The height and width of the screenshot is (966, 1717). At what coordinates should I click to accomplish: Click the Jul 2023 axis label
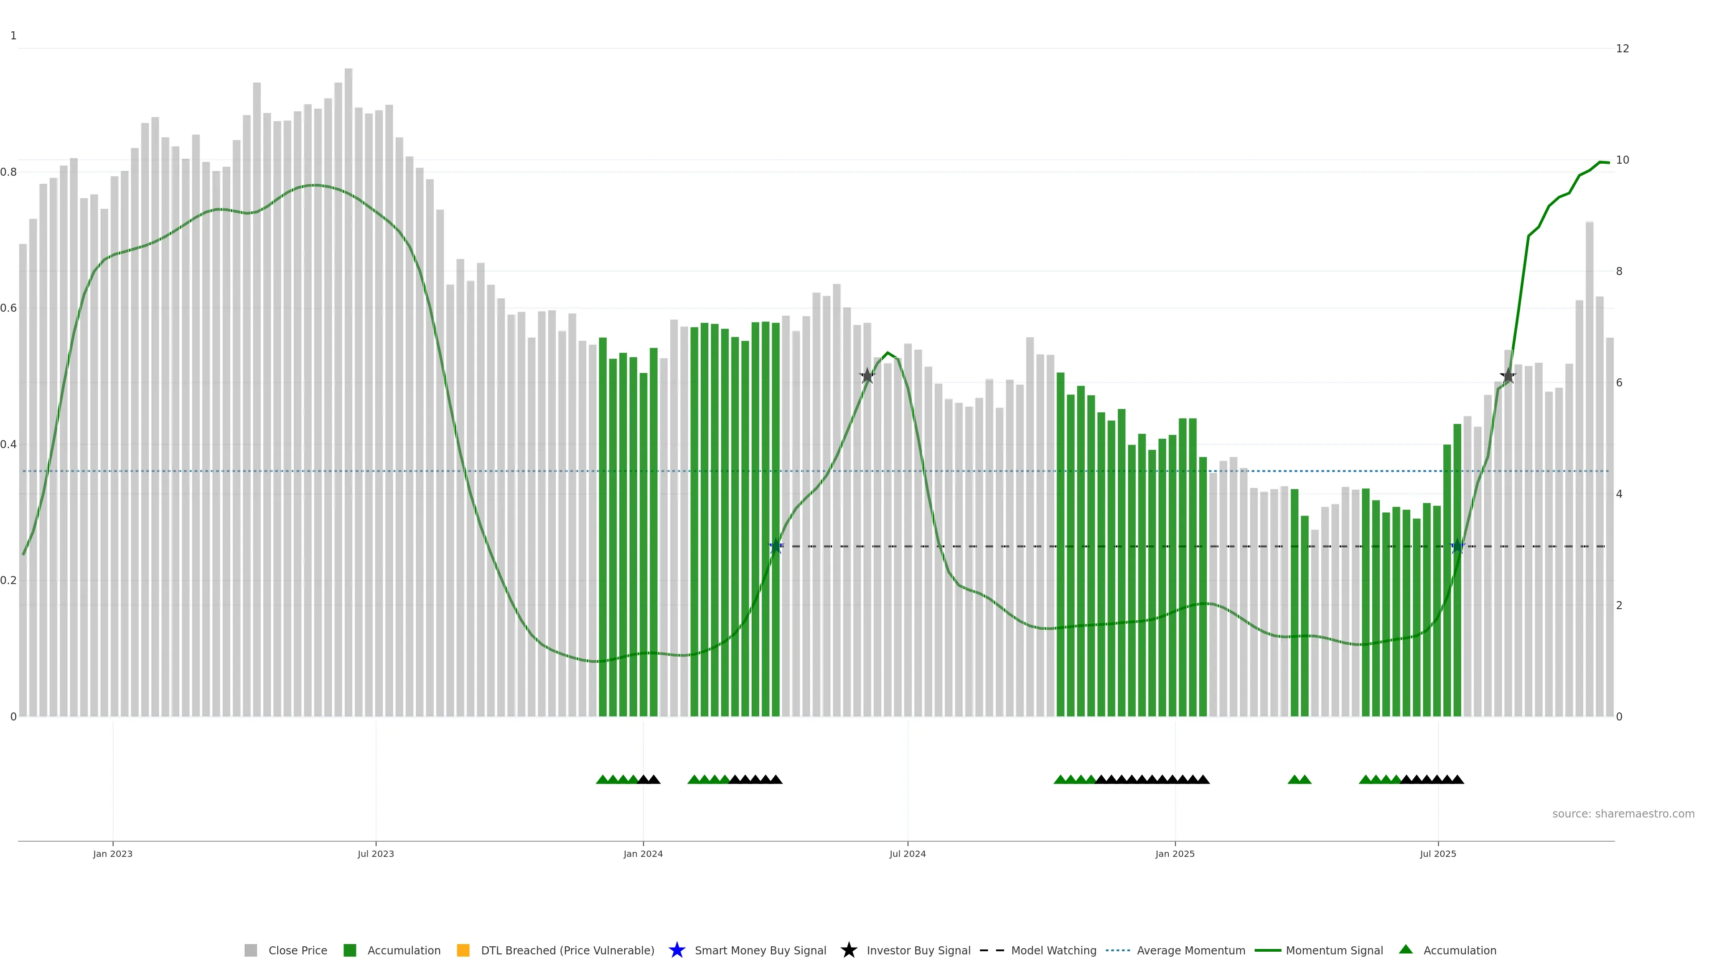[375, 853]
